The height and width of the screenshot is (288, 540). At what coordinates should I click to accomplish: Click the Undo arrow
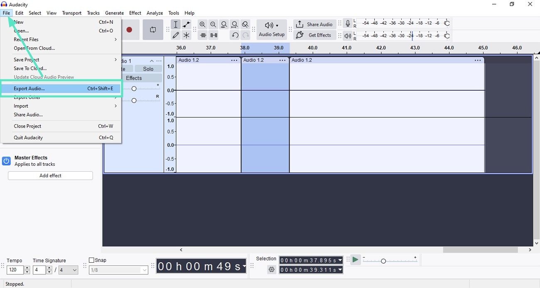[x=235, y=35]
